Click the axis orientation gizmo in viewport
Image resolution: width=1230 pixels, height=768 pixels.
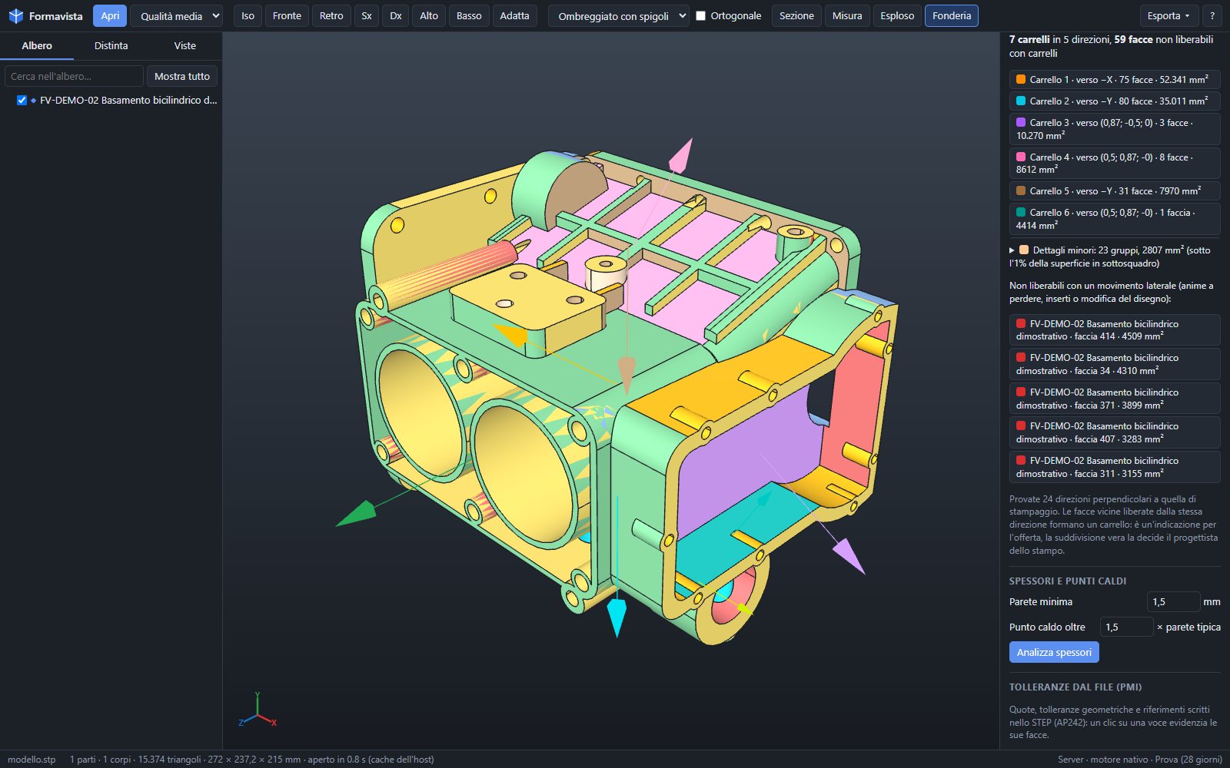coord(258,710)
